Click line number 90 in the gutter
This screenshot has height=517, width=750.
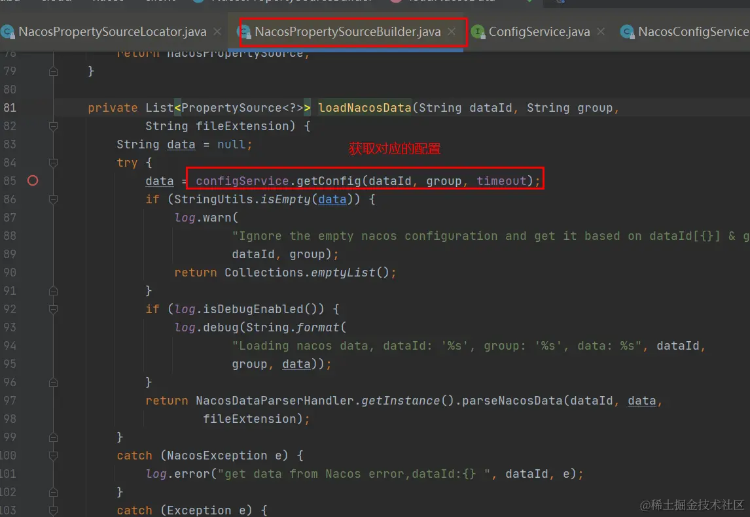pyautogui.click(x=10, y=273)
